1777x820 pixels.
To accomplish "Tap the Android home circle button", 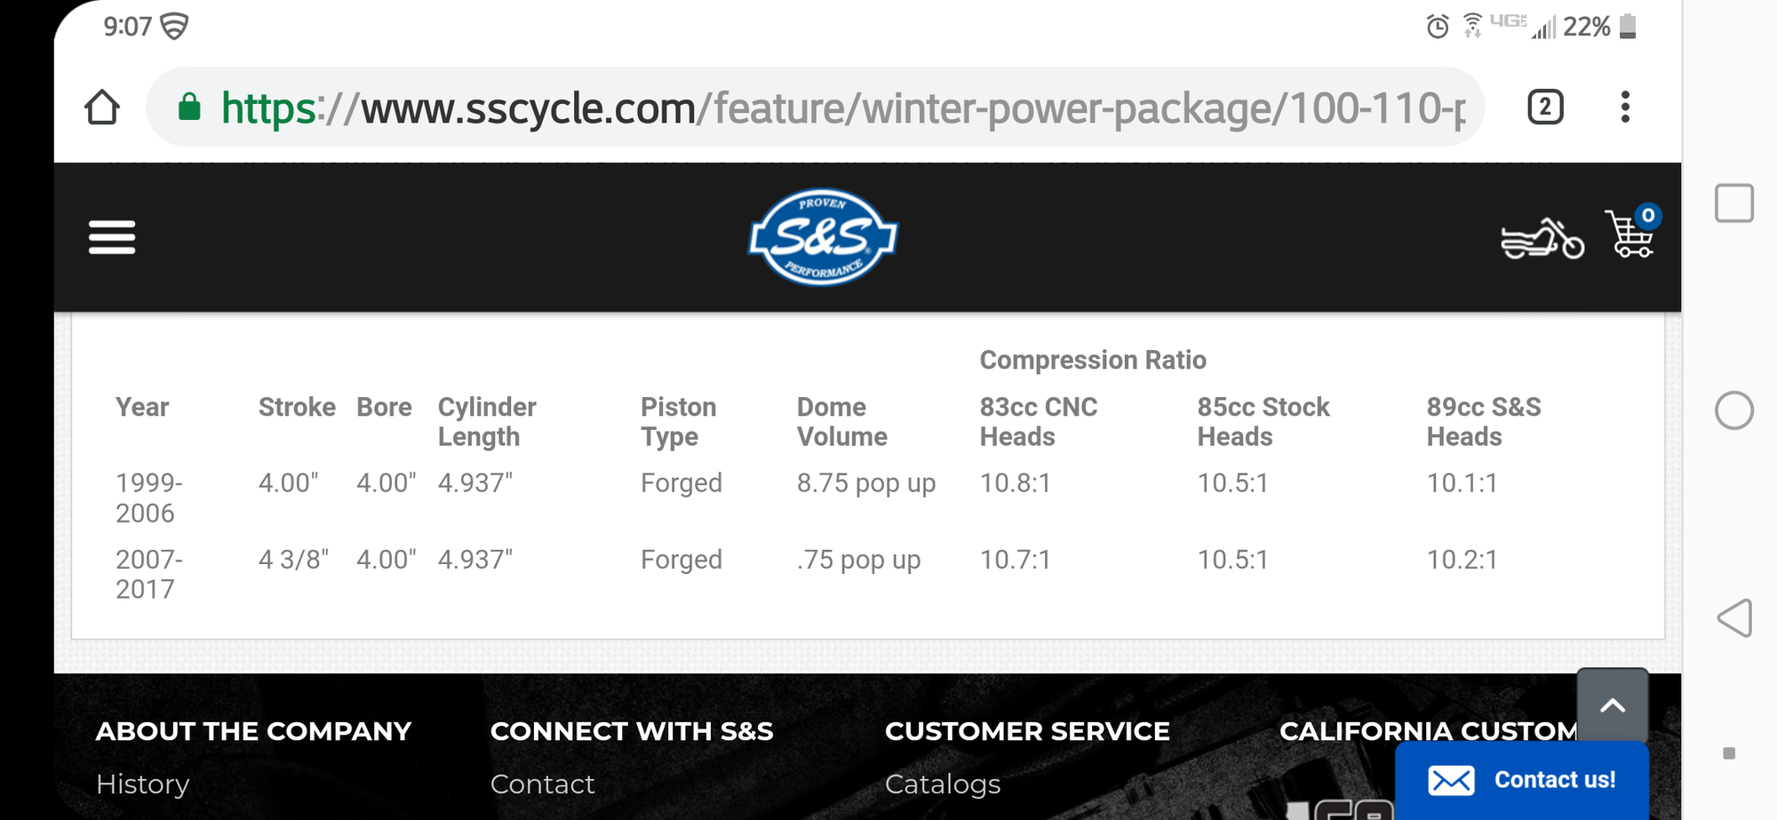I will [x=1733, y=410].
